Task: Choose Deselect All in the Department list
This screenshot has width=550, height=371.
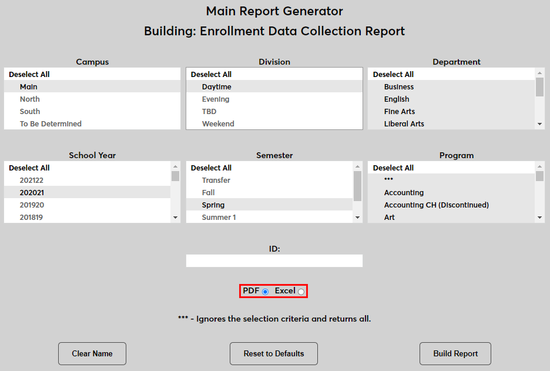Action: (x=451, y=74)
